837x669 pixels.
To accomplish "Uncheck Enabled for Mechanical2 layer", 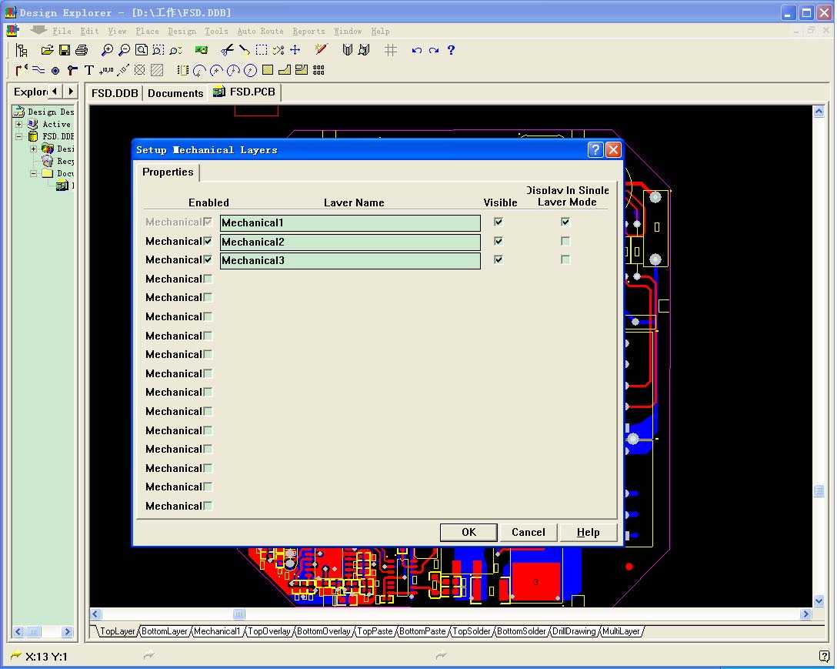I will [208, 241].
